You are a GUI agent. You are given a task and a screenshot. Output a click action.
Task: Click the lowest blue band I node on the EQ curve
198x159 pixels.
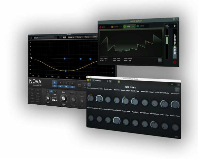point(65,71)
